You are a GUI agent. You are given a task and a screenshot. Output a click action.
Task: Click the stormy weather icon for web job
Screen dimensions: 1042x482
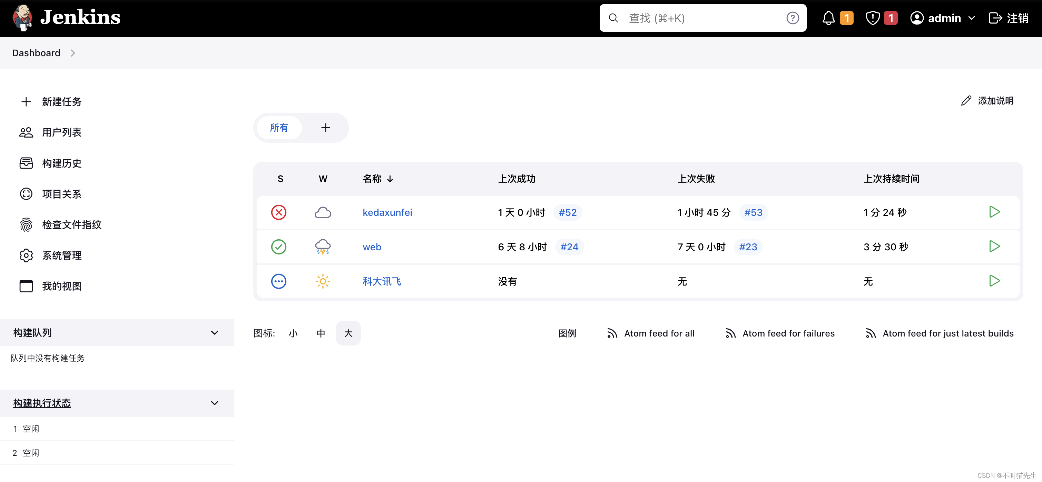pos(322,247)
